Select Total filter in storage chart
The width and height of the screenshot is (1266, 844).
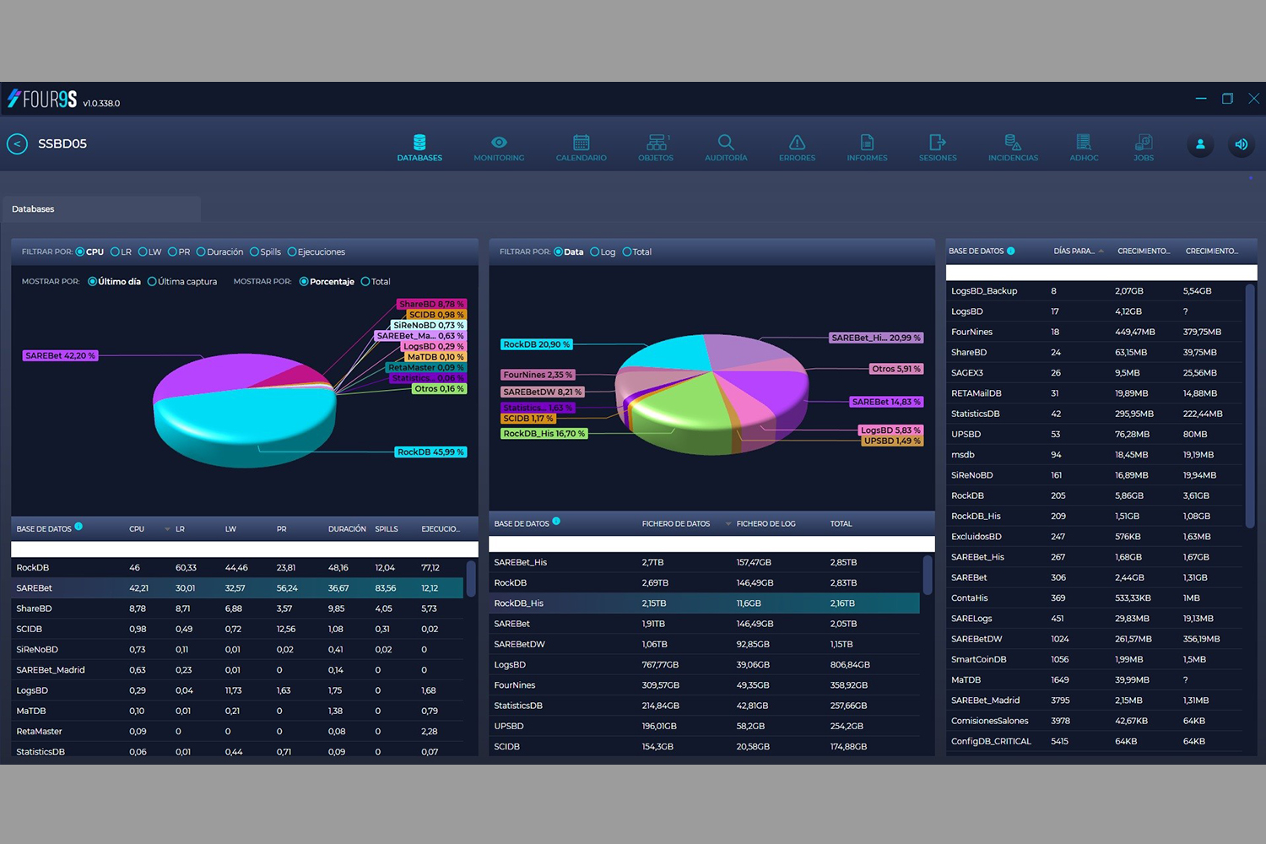pos(627,252)
